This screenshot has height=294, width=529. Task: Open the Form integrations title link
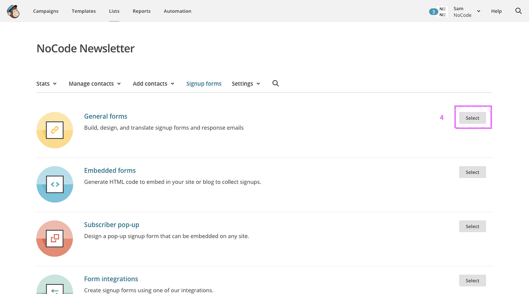click(x=111, y=279)
